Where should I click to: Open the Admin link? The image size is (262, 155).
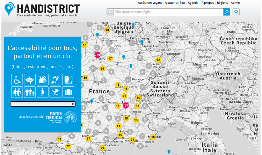point(235,3)
